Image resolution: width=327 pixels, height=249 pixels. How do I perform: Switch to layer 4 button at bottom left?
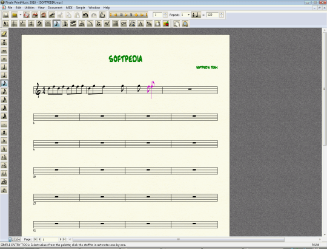19,239
